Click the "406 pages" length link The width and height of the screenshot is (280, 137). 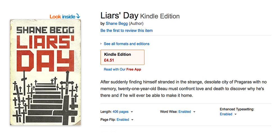coord(120,112)
